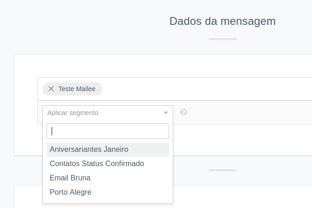Click the bottom white card panel
This screenshot has height=208, width=312.
tap(239, 196)
